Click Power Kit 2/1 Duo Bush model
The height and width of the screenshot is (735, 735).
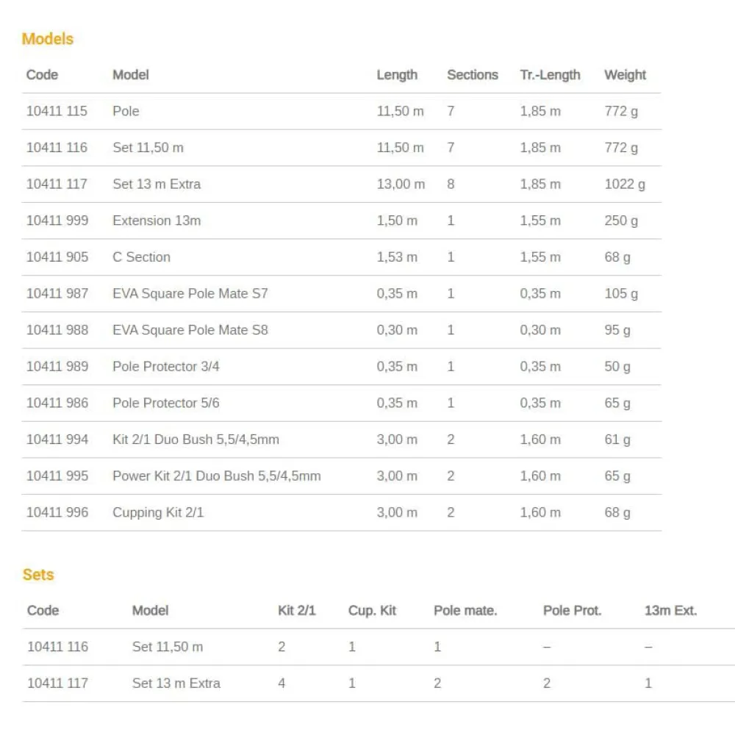[217, 476]
